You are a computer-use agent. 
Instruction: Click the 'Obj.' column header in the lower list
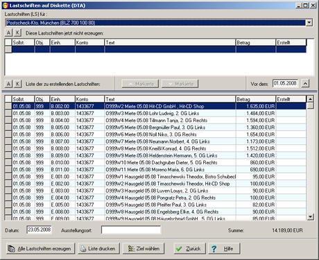click(42, 99)
